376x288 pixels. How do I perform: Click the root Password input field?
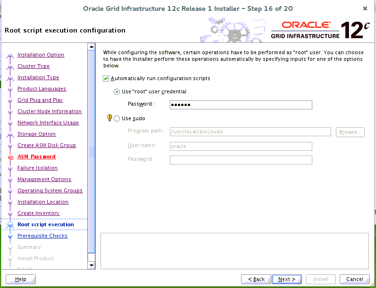click(241, 105)
